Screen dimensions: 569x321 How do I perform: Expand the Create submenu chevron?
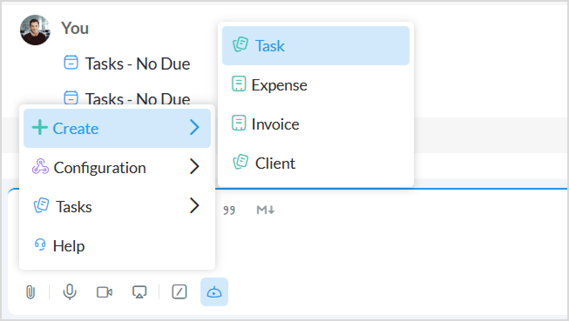194,128
